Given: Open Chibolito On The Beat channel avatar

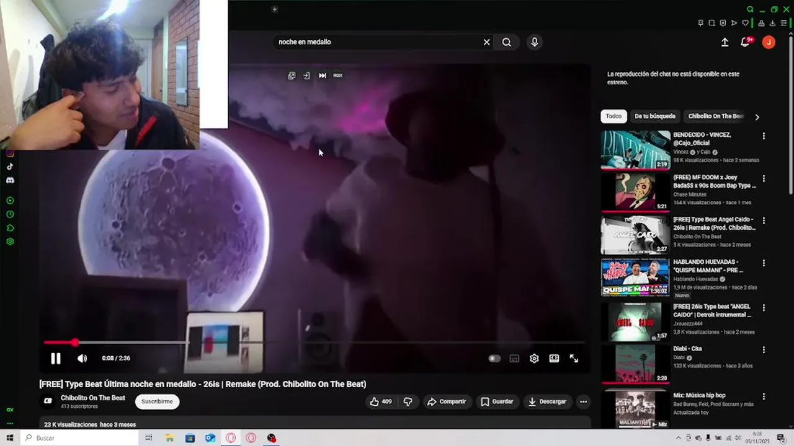Looking at the screenshot, I should (x=48, y=401).
